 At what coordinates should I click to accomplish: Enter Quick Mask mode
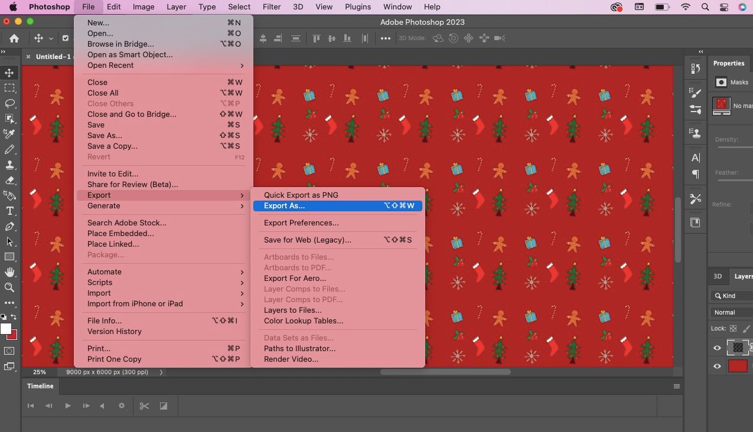(9, 349)
